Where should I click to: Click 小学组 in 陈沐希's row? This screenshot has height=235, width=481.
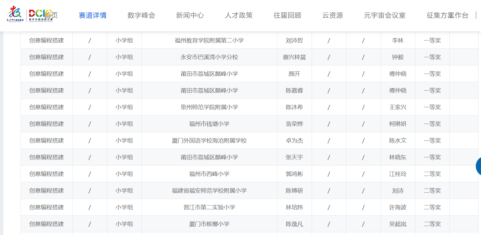pos(124,107)
